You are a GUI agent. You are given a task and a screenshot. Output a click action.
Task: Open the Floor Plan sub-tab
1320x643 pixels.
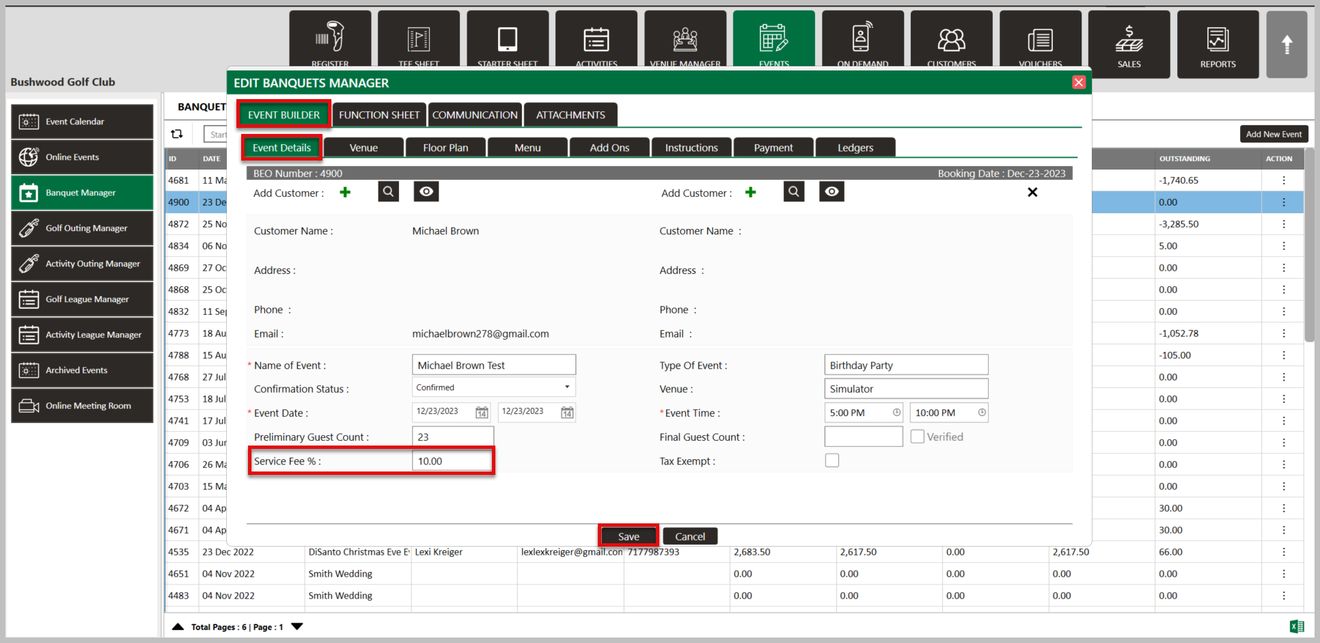[x=445, y=148]
